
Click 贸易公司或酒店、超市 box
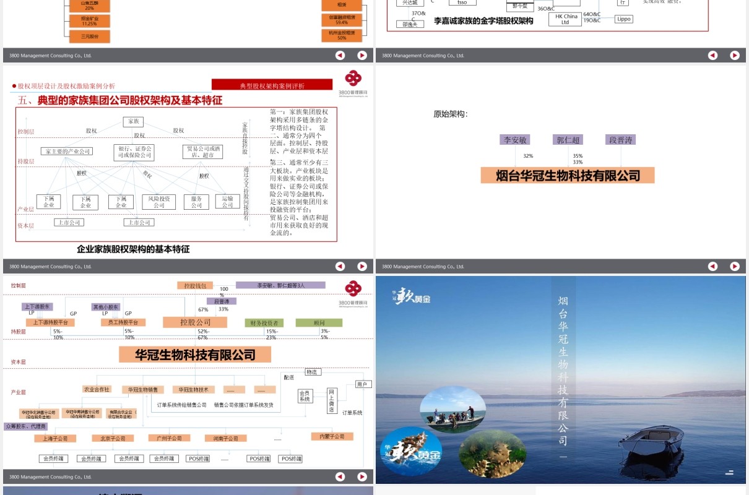pos(202,152)
